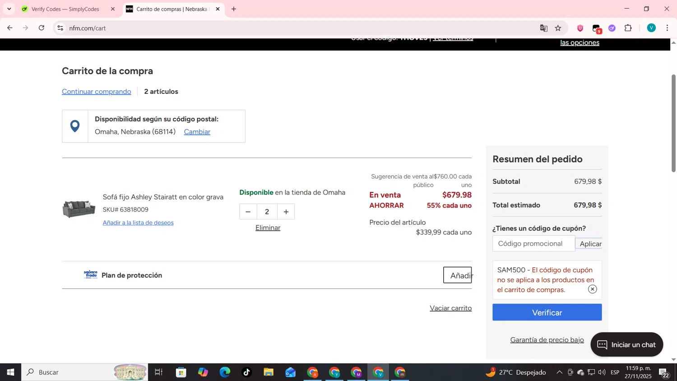Select the Carrito de compras Nebraska tab
677x381 pixels.
172,9
